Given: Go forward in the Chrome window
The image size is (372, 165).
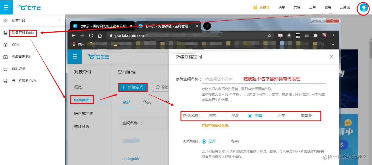Looking at the screenshot, I should coord(82,36).
